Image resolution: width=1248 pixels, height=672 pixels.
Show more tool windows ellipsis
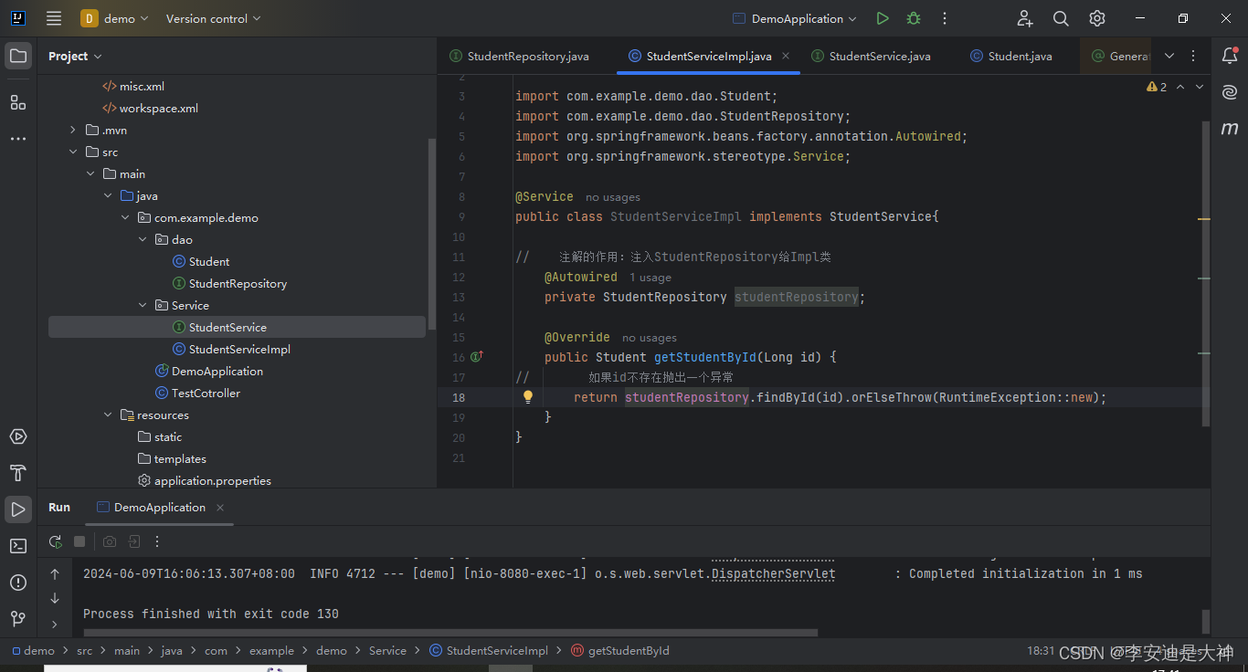tap(18, 139)
